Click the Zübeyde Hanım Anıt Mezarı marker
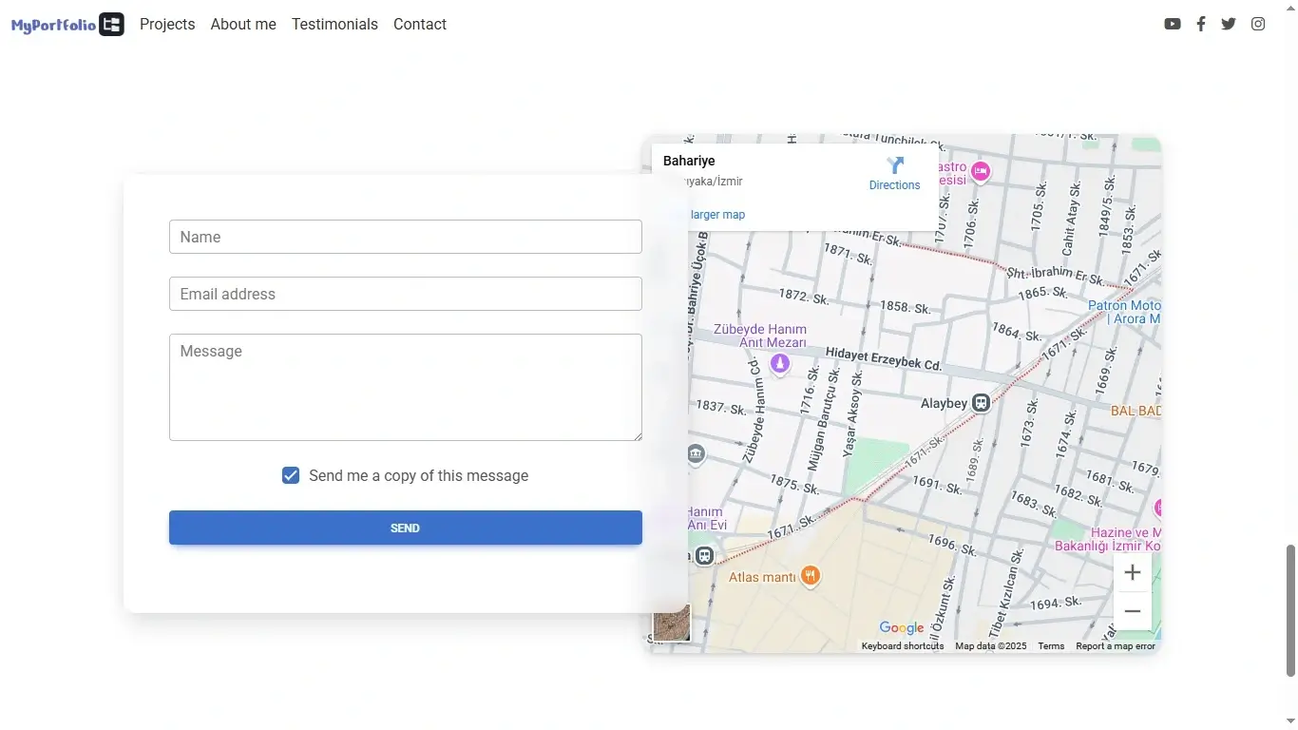1298x730 pixels. tap(780, 363)
